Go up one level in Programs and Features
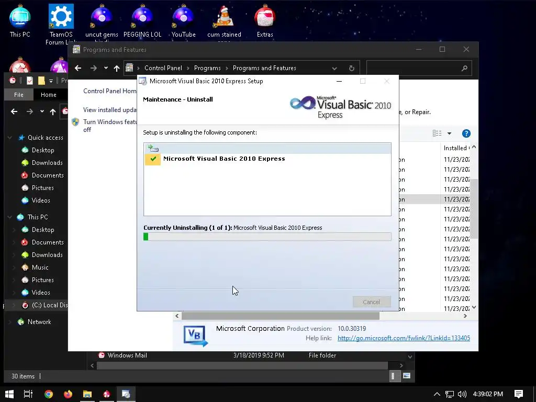 click(117, 68)
